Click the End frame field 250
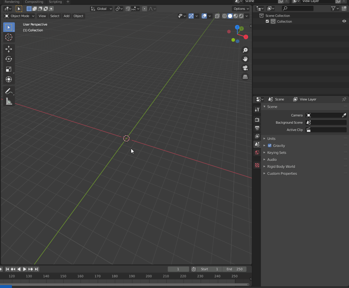The image size is (349, 288). tap(234, 269)
